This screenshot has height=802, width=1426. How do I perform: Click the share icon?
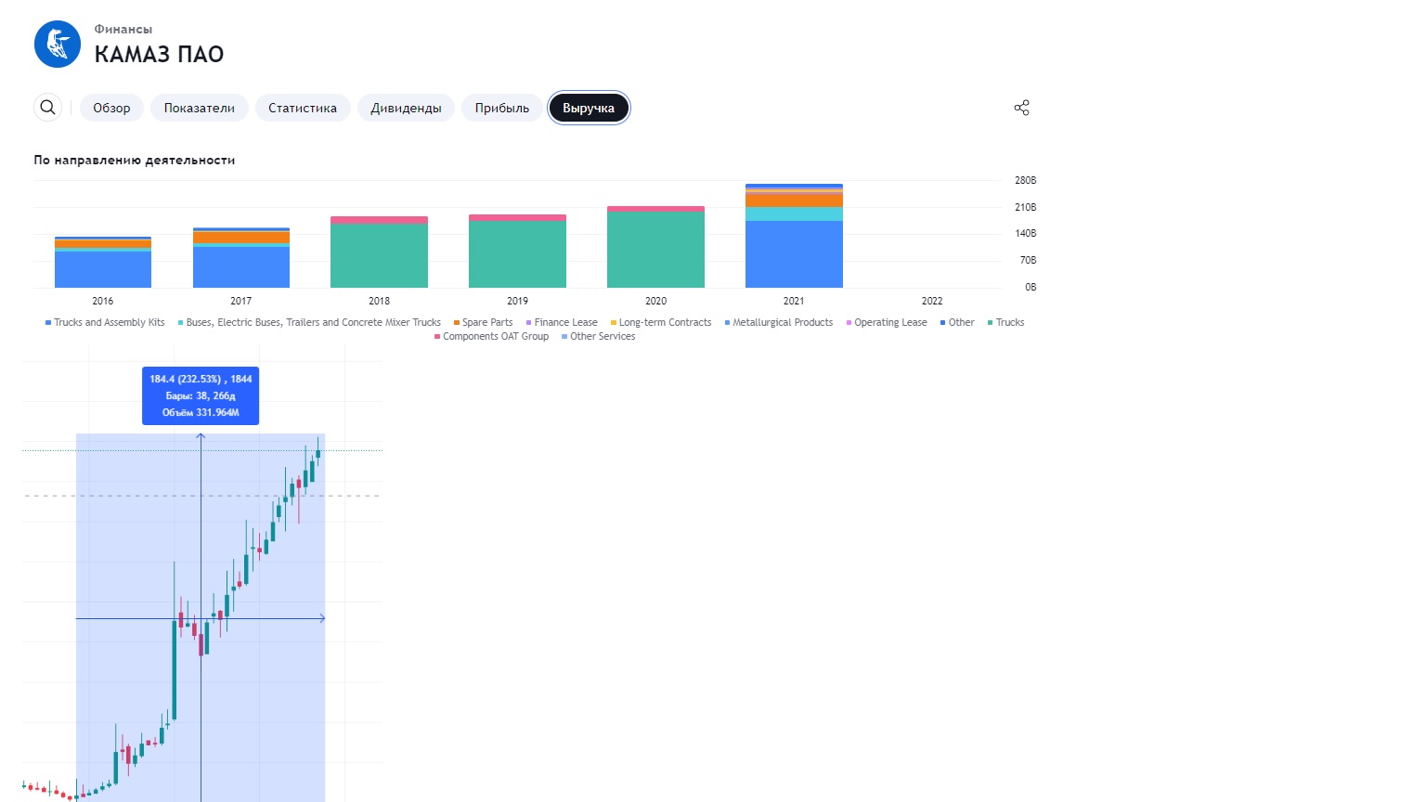(x=1022, y=108)
